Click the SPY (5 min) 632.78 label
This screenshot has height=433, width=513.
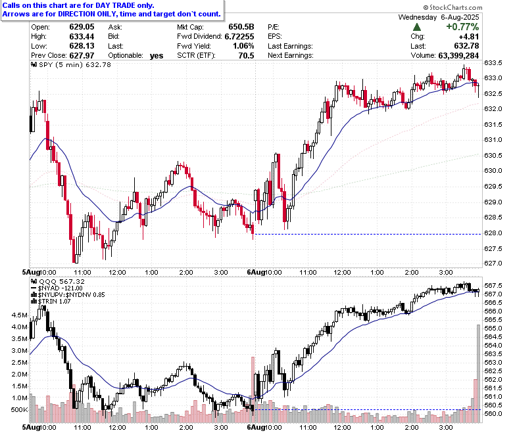(x=75, y=64)
